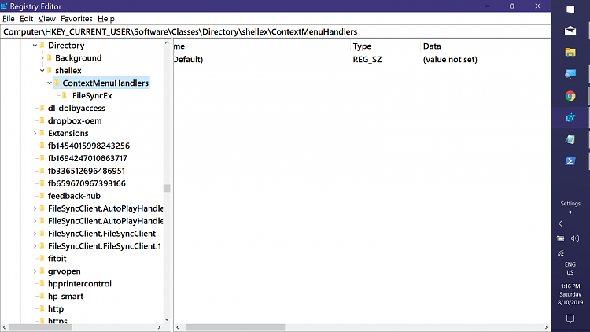Image resolution: width=590 pixels, height=332 pixels.
Task: Open PowerShell from the taskbar
Action: (570, 161)
